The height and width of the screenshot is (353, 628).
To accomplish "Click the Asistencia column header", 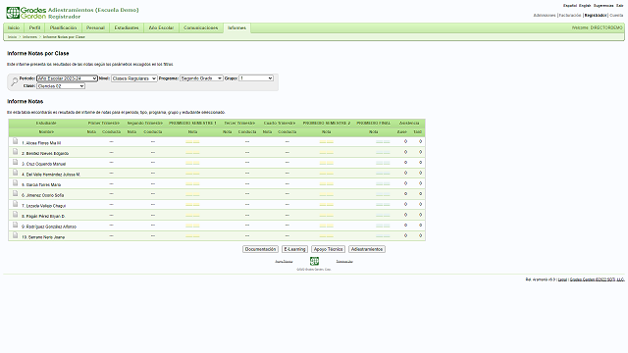I will [409, 123].
